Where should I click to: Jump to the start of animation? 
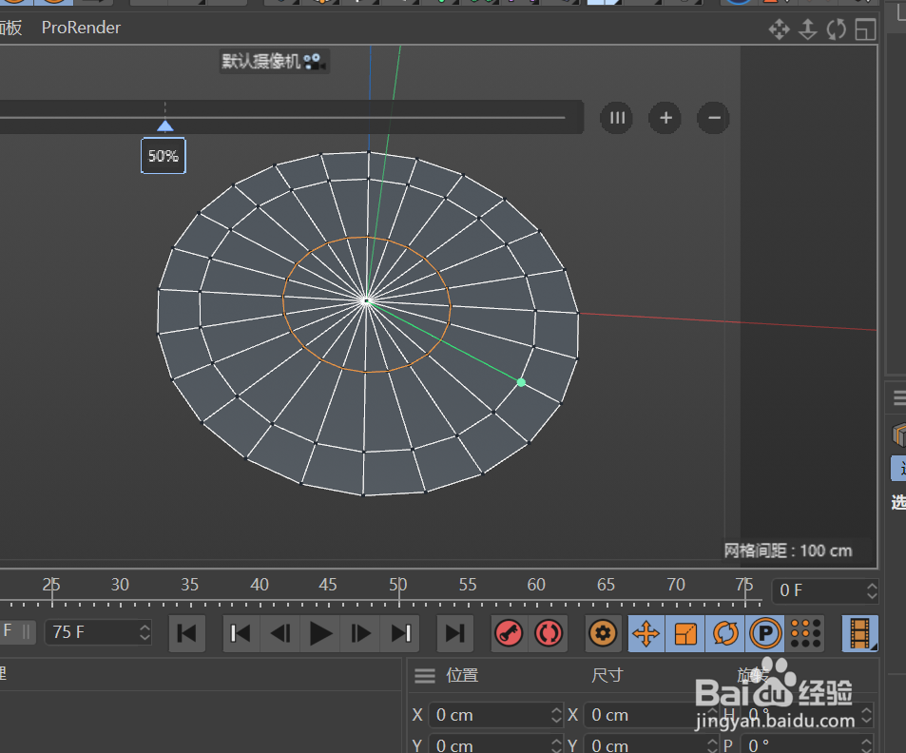186,633
